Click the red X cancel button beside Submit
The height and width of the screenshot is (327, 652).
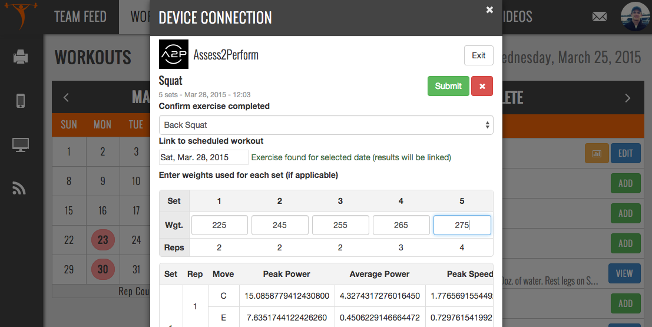click(482, 86)
